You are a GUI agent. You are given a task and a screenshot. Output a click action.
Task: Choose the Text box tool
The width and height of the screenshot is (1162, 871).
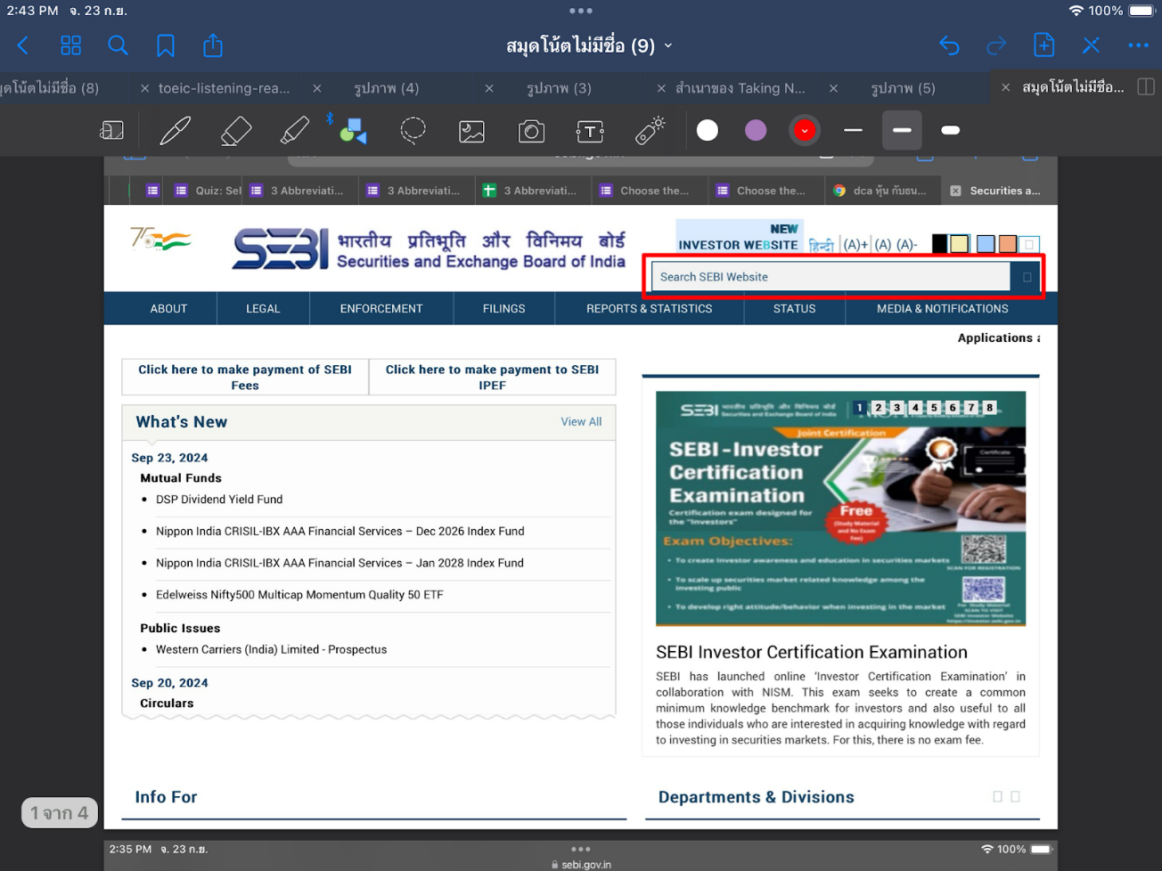[590, 132]
